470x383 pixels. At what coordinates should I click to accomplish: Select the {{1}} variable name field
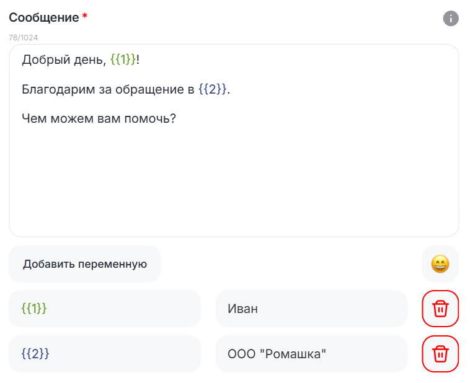105,308
